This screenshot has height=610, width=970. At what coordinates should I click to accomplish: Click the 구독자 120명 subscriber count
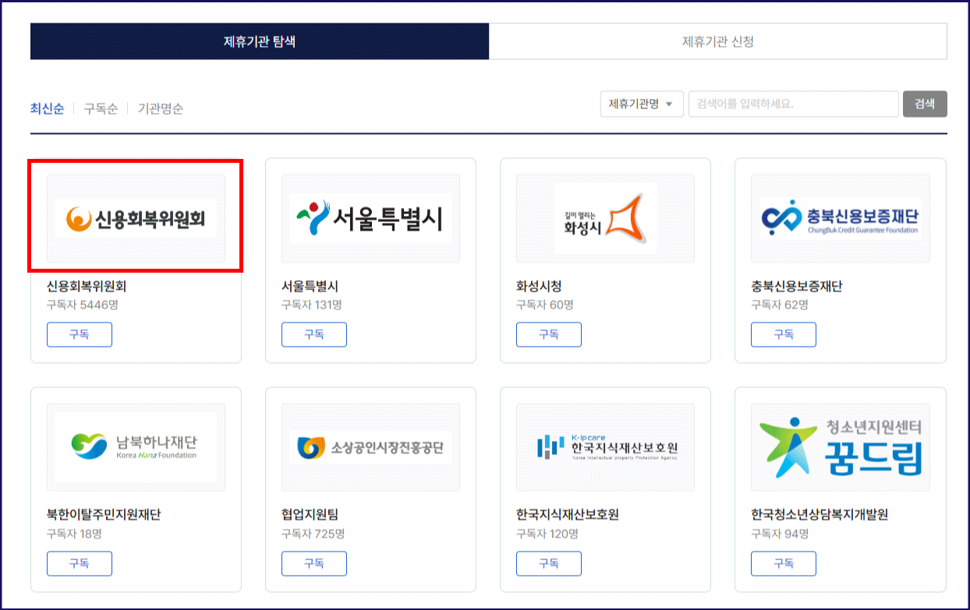pos(547,534)
